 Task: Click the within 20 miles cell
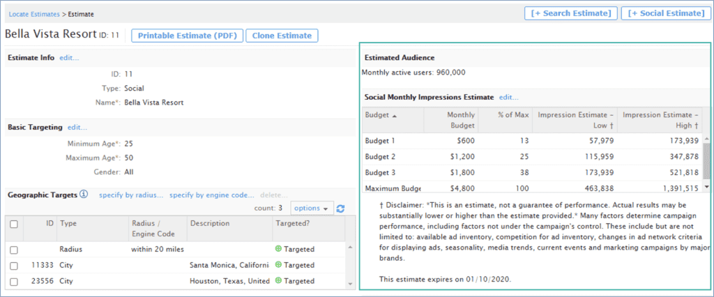pos(158,249)
